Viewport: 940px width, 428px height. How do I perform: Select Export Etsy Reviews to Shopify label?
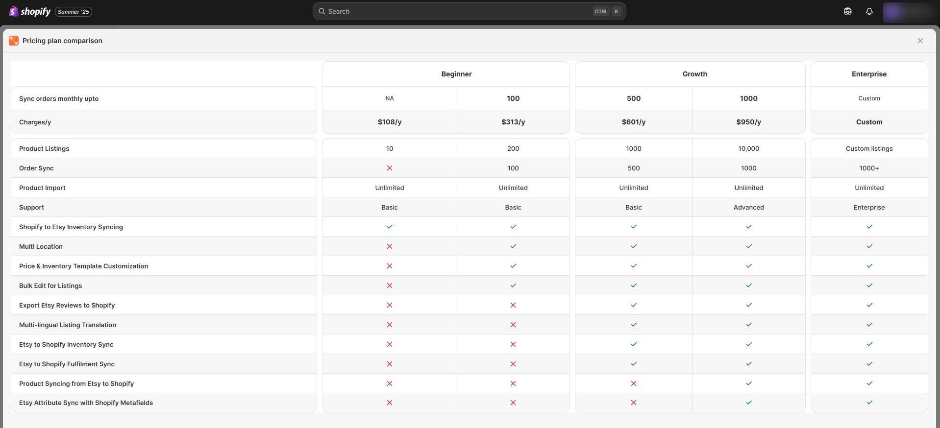67,305
